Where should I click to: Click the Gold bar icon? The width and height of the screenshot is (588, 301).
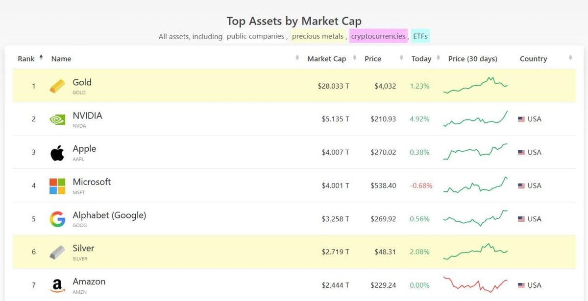(57, 87)
